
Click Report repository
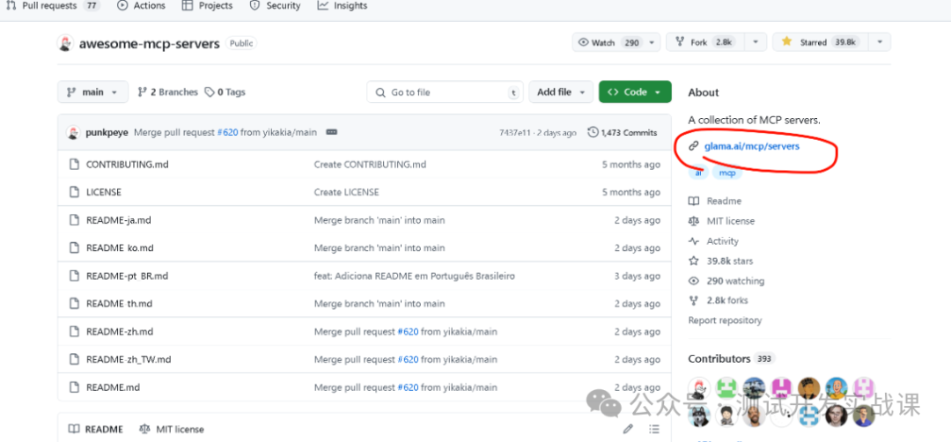[725, 320]
